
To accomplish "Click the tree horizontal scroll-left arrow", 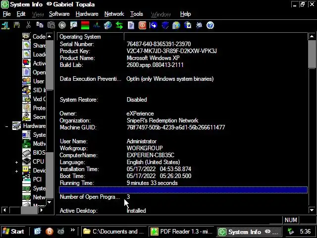I will (x=4, y=210).
